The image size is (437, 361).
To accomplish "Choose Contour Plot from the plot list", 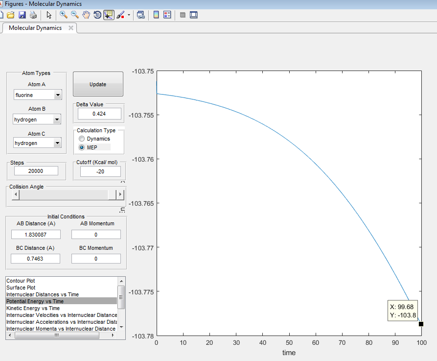I will point(21,281).
